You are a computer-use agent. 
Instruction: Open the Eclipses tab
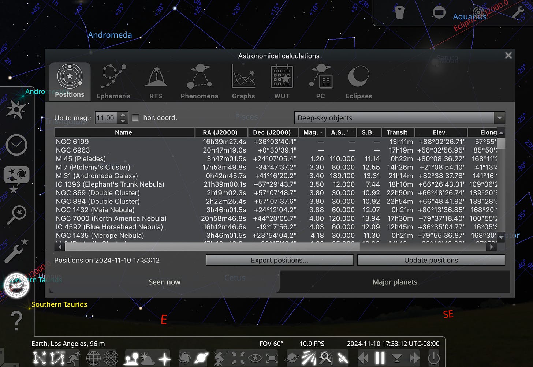[359, 81]
